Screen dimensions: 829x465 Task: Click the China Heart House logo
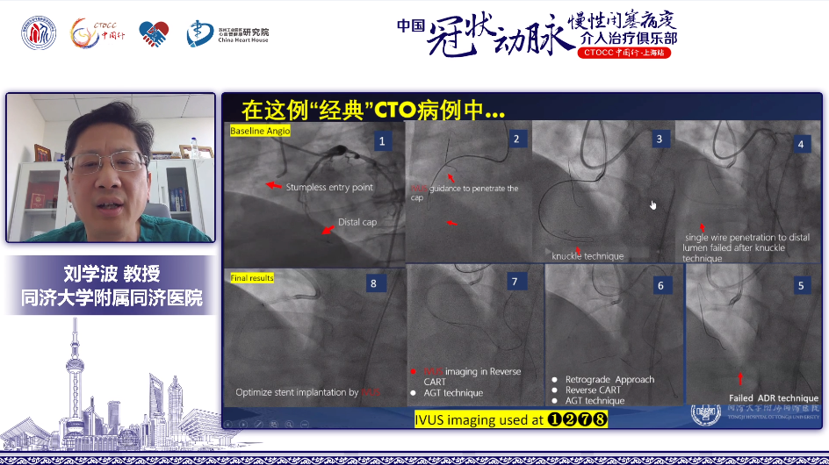tap(227, 34)
